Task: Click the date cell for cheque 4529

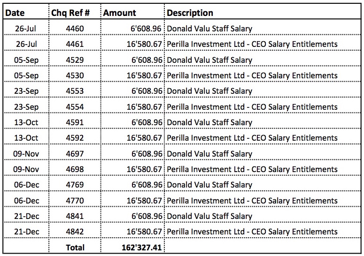Action: click(27, 60)
